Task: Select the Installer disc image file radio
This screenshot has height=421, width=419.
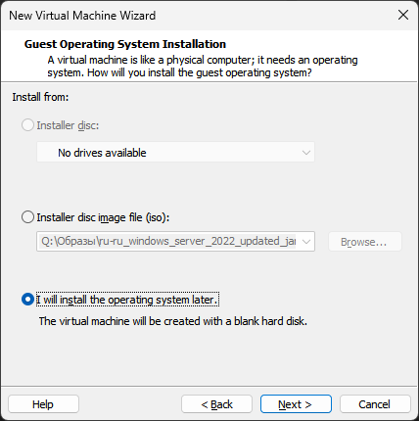Action: [27, 217]
